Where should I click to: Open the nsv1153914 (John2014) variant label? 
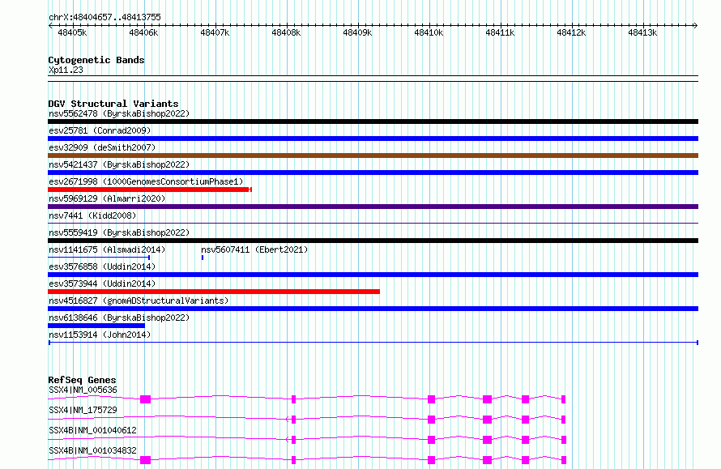point(100,335)
